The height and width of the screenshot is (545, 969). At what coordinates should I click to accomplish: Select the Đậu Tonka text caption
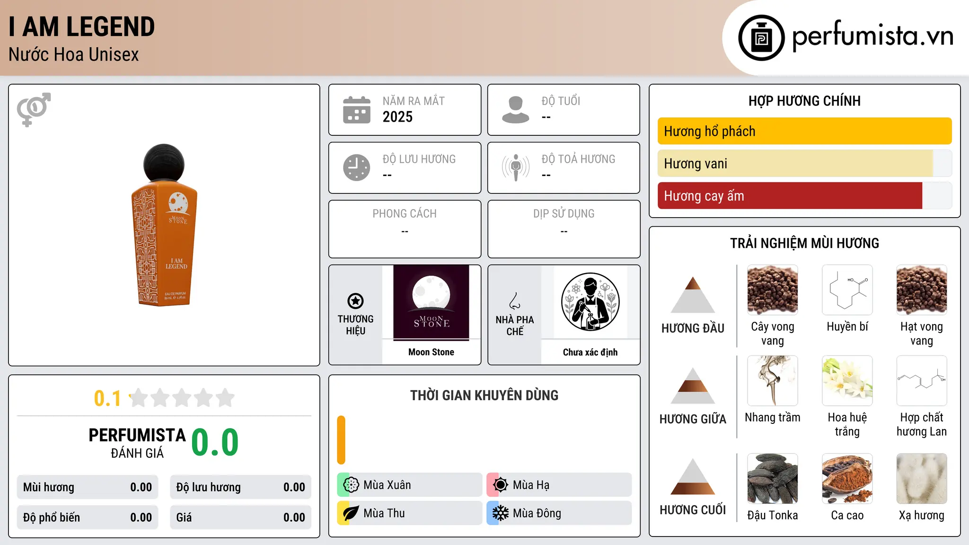pos(773,515)
